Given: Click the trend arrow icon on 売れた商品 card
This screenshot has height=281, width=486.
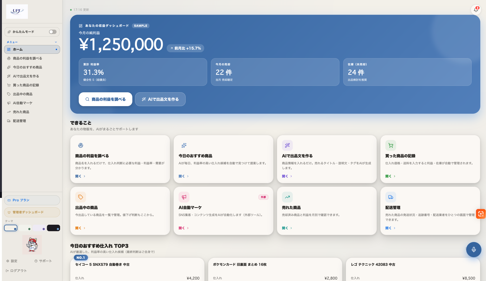Looking at the screenshot, I should click(x=287, y=197).
